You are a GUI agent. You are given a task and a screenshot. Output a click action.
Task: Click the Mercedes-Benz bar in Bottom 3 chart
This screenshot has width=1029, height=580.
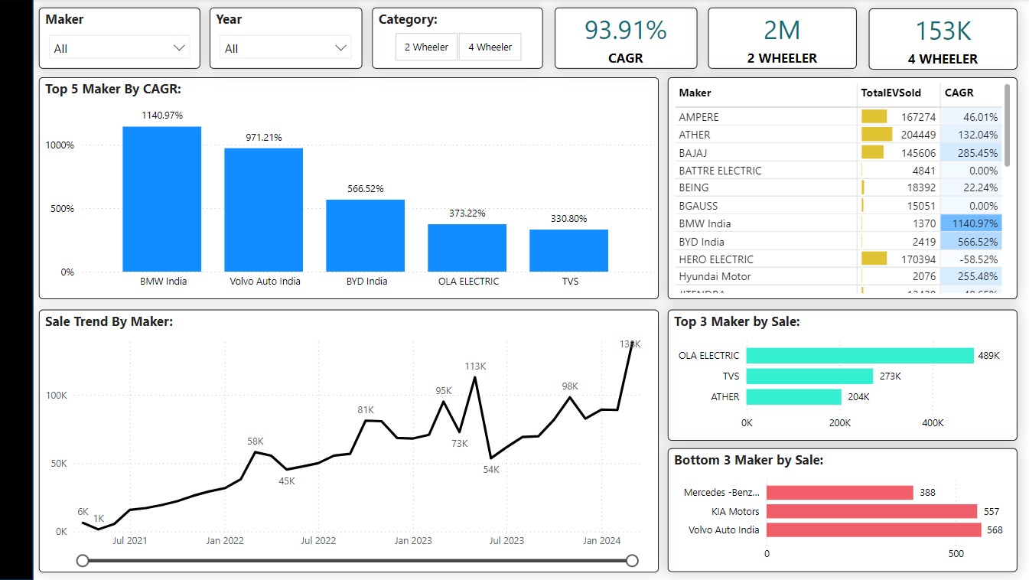click(x=840, y=493)
